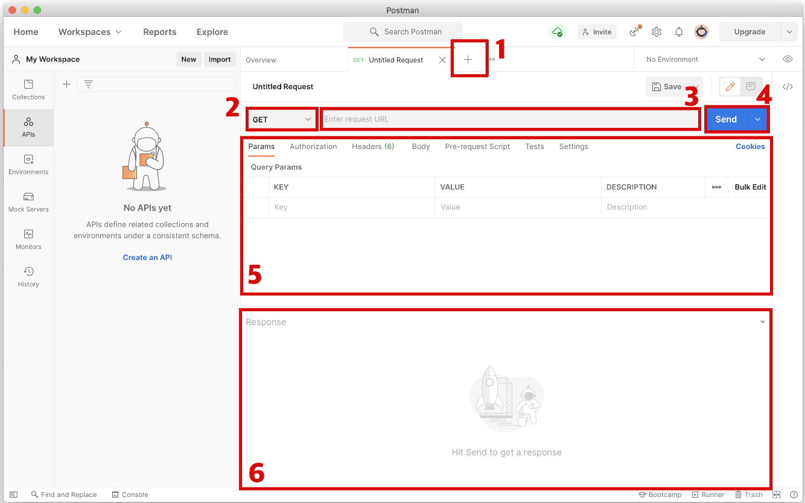
Task: Click the Create an API link
Action: (x=147, y=258)
